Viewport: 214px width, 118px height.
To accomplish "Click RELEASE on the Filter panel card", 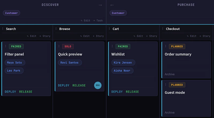I will coord(26,92).
